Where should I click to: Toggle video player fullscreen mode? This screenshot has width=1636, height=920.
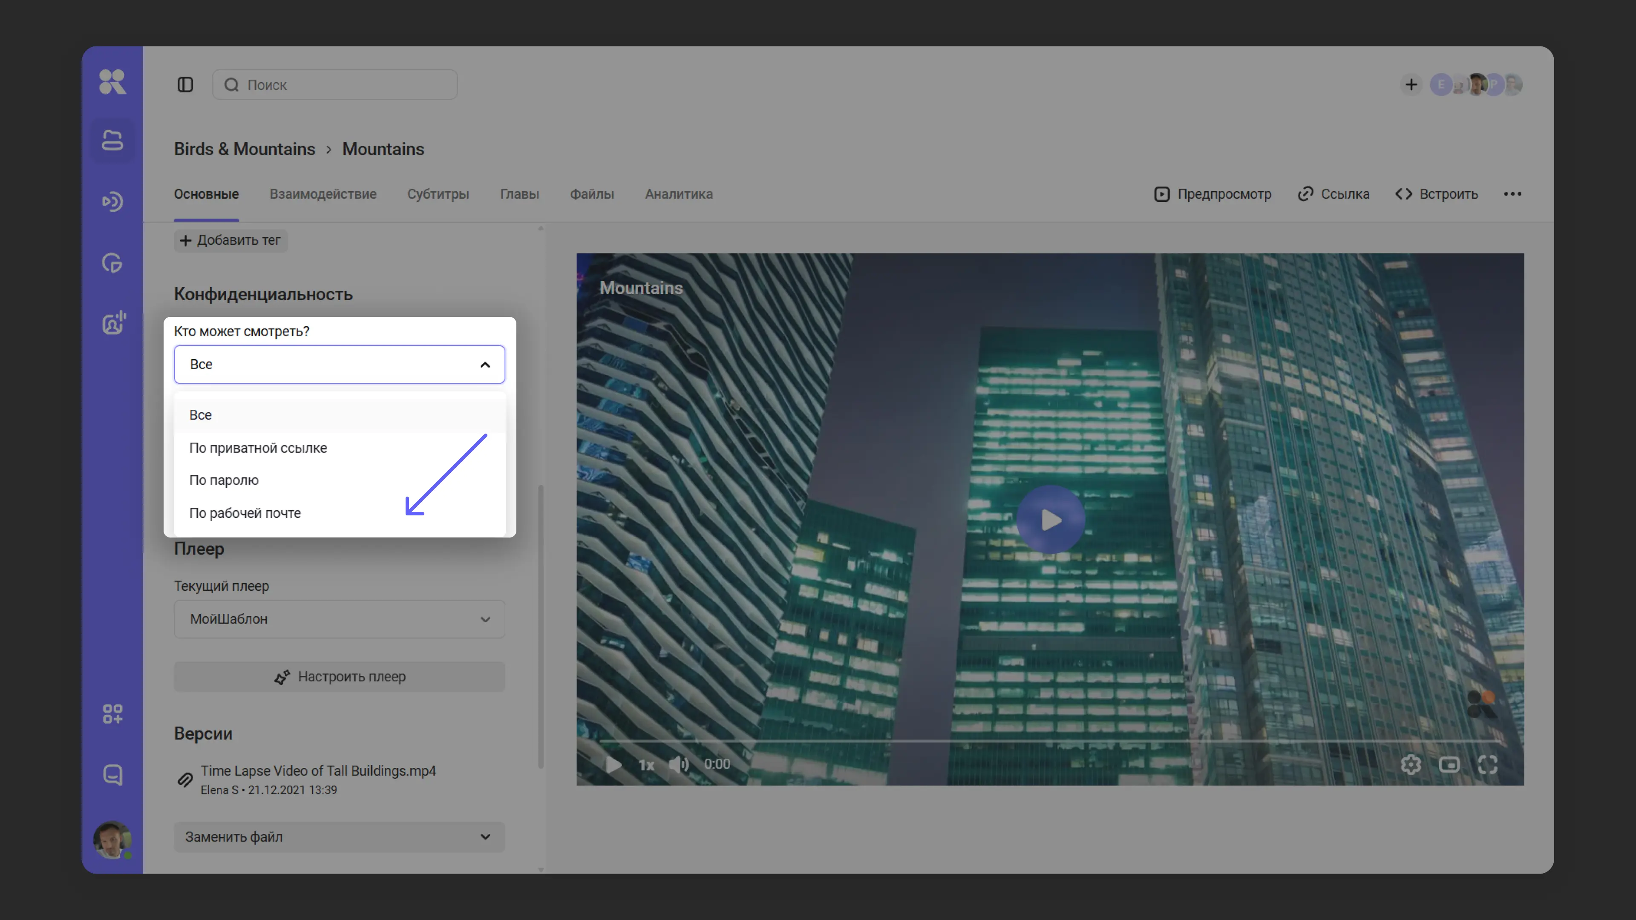(1487, 765)
